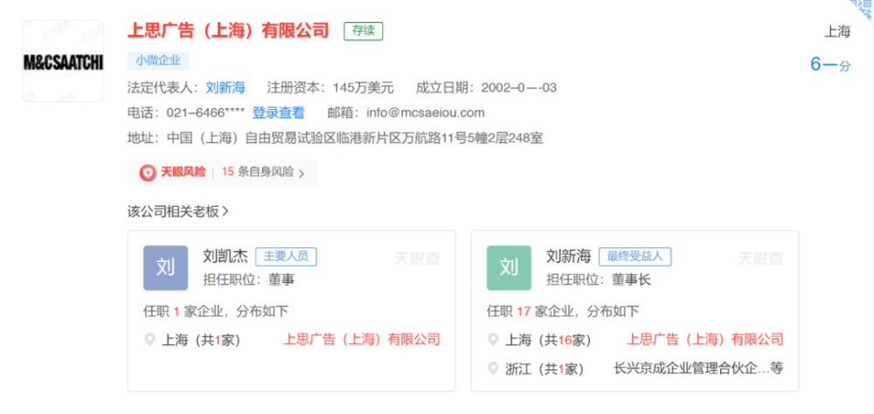Click 刘凯杰 blue avatar icon
The height and width of the screenshot is (414, 874).
165,268
